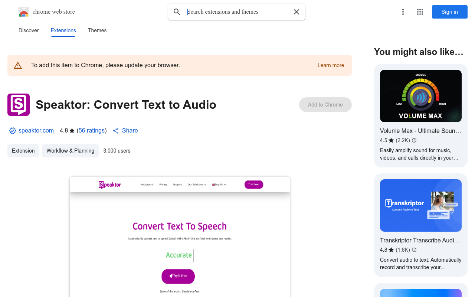Click info icon next to 2.2K ratings

[x=414, y=140]
